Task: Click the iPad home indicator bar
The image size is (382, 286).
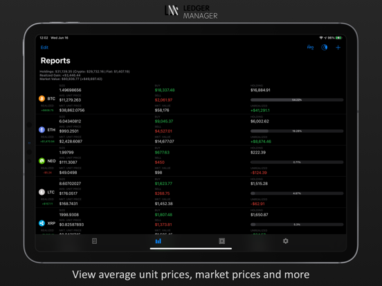Action: [x=191, y=249]
